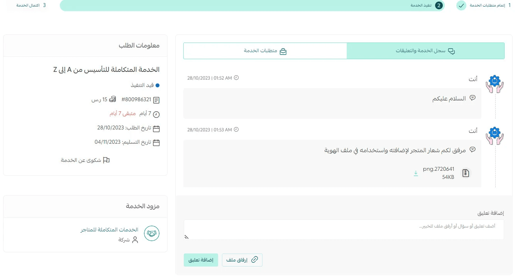Click the handshake icon of the service provider

152,234
